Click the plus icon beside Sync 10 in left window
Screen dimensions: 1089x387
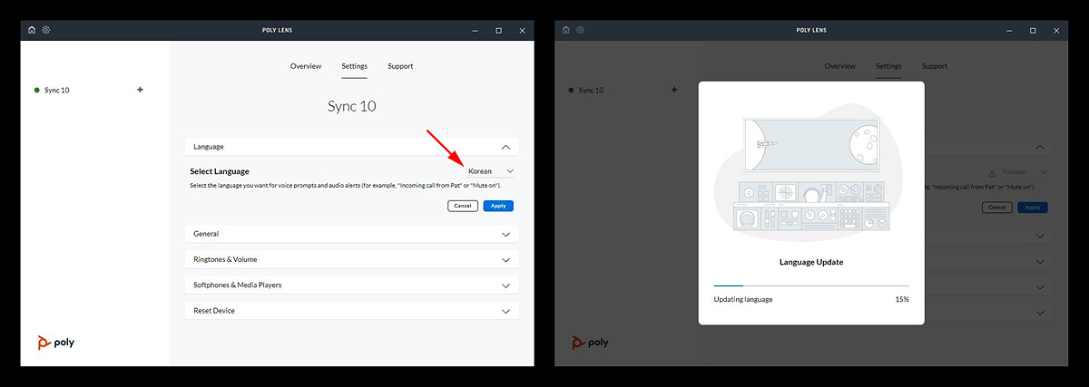[x=140, y=90]
